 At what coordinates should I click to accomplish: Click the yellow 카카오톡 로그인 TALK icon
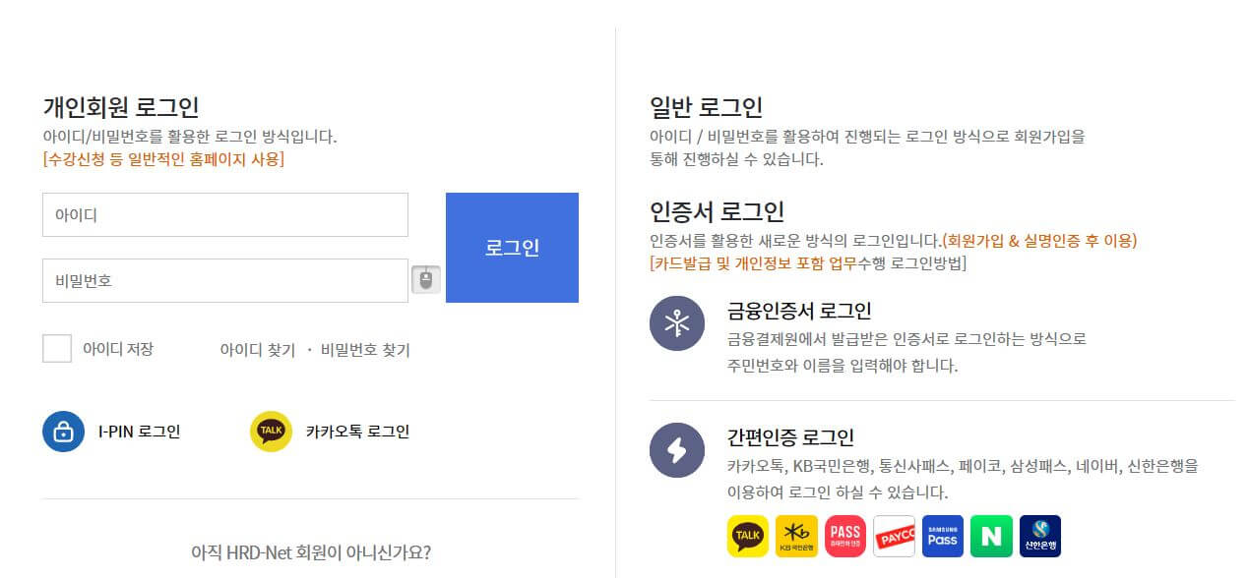pyautogui.click(x=273, y=431)
